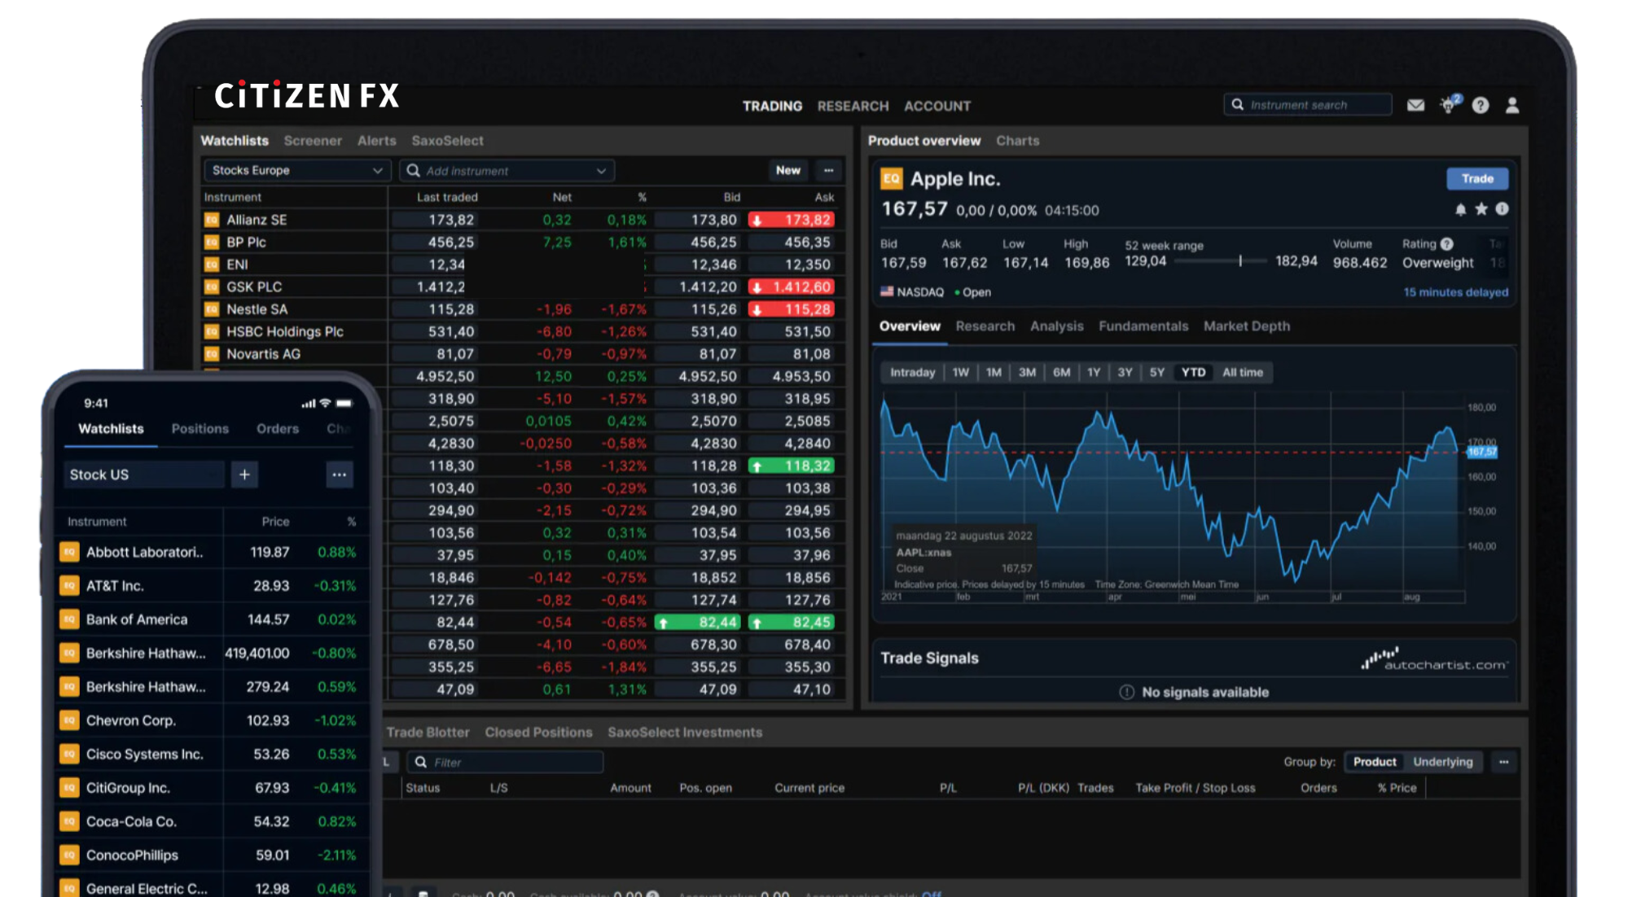Click the bell alert icon for Apple Inc.
This screenshot has height=897, width=1632.
(1461, 209)
